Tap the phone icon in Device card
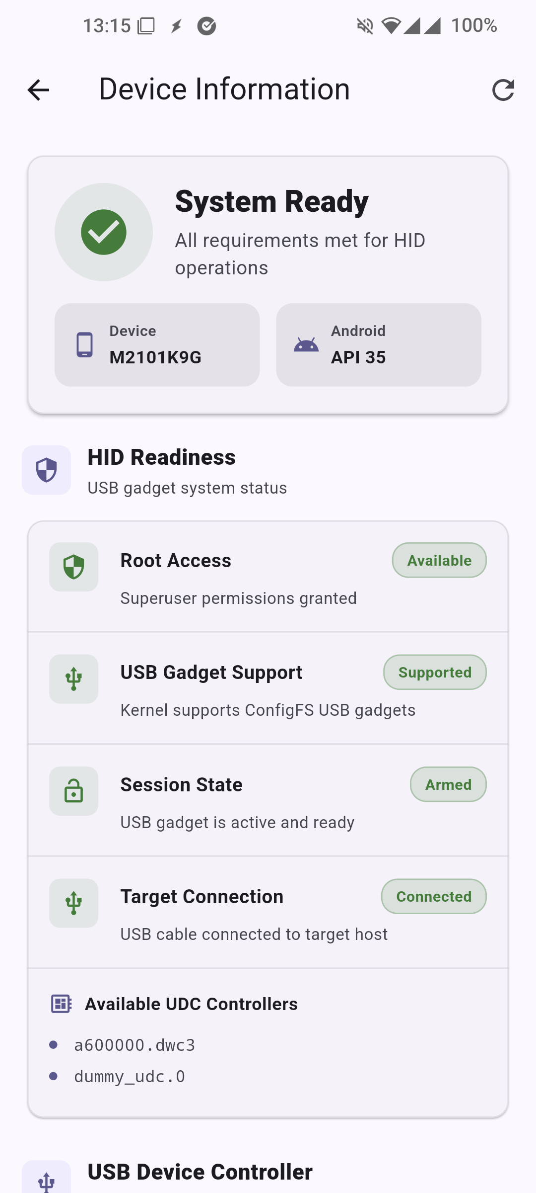 tap(84, 344)
